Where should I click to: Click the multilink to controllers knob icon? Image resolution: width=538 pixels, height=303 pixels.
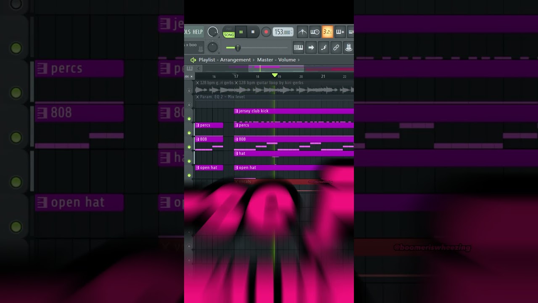[348, 48]
